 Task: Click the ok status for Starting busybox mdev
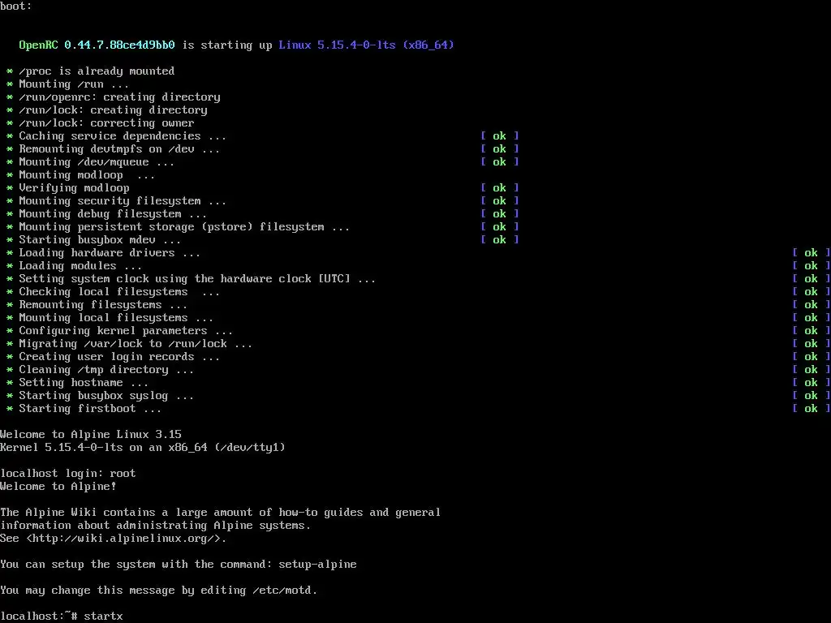pyautogui.click(x=499, y=240)
